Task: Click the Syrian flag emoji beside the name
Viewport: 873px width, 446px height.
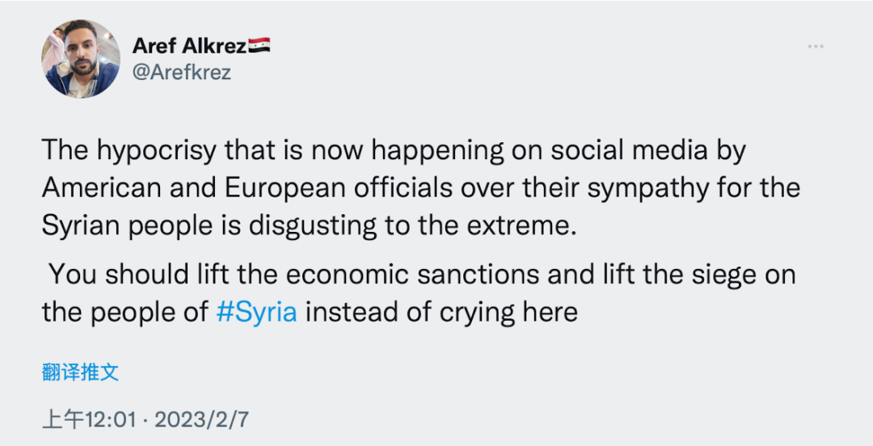Action: [x=258, y=46]
